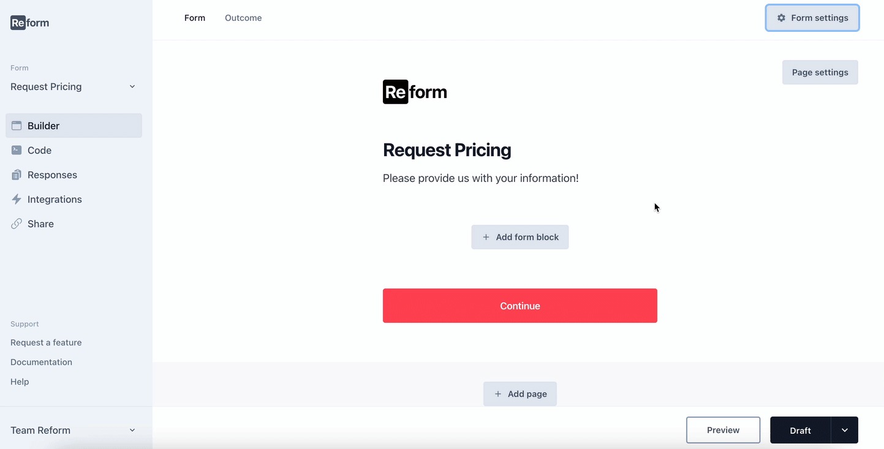
Task: Click the Integrations lightning bolt icon
Action: click(17, 199)
